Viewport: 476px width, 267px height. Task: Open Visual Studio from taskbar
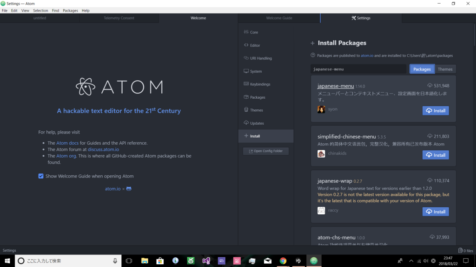(x=206, y=261)
